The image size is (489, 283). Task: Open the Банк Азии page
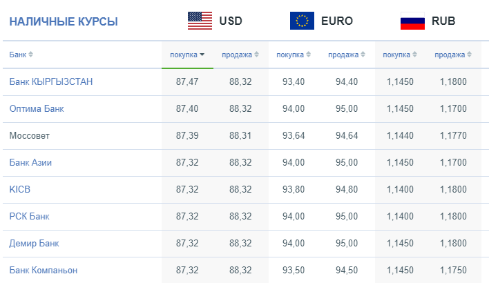30,162
